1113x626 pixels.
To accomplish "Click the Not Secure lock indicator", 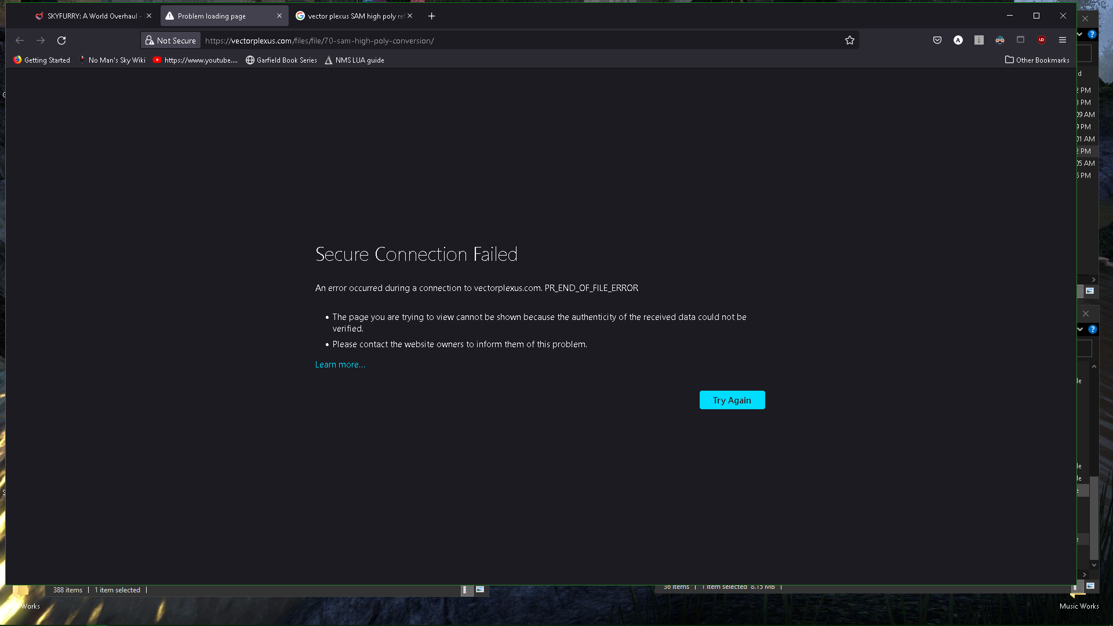I will [x=170, y=41].
